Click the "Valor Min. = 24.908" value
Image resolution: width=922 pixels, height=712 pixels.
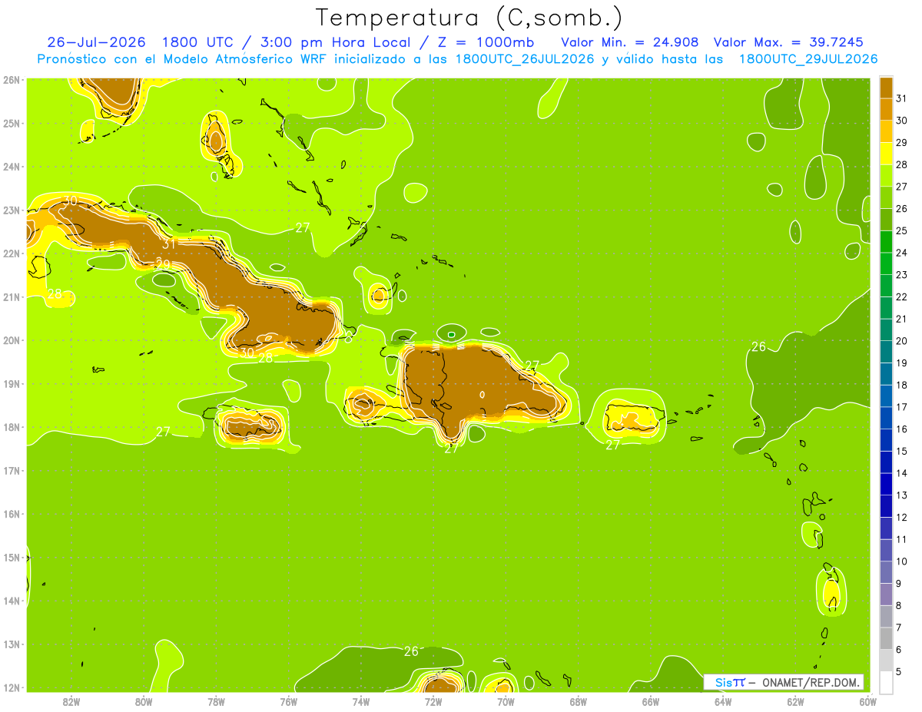[x=630, y=41]
